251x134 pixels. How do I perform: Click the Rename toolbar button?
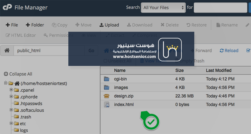227,25
